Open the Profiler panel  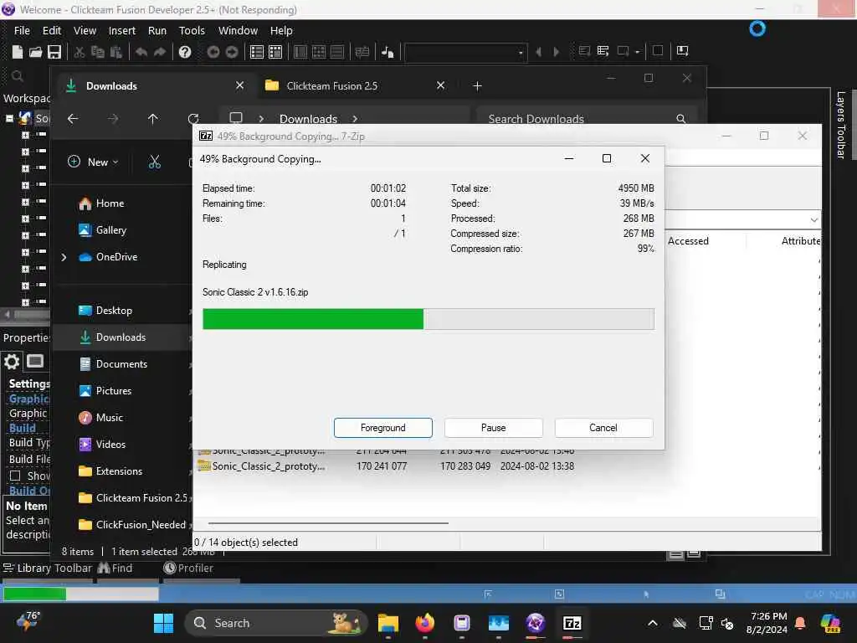[188, 568]
